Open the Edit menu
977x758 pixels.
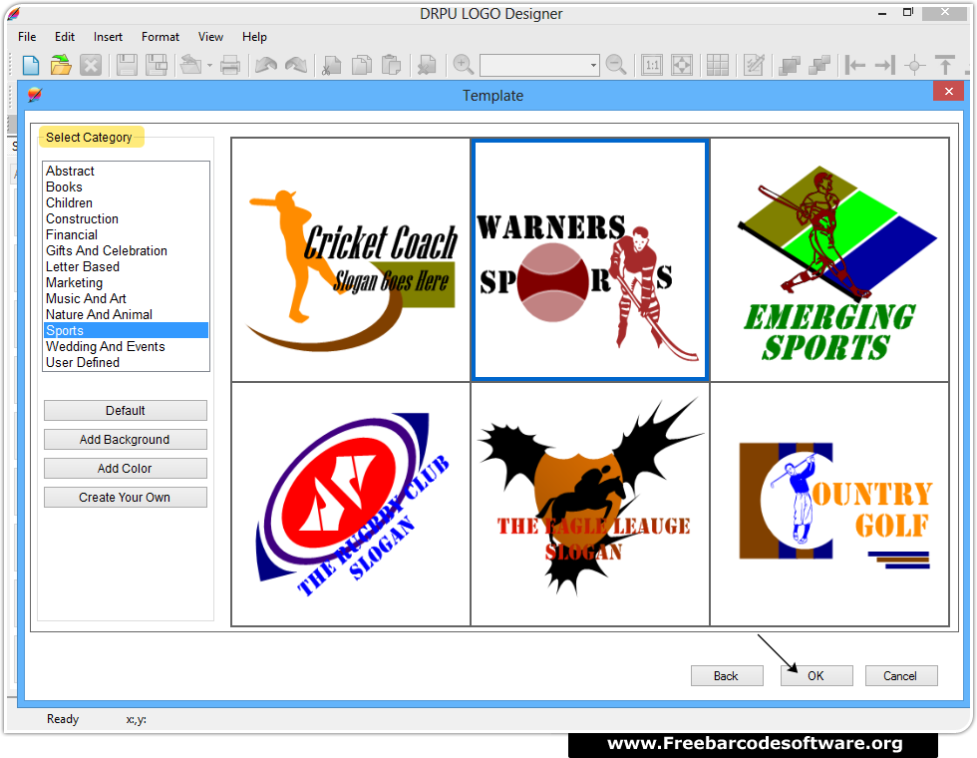point(64,37)
